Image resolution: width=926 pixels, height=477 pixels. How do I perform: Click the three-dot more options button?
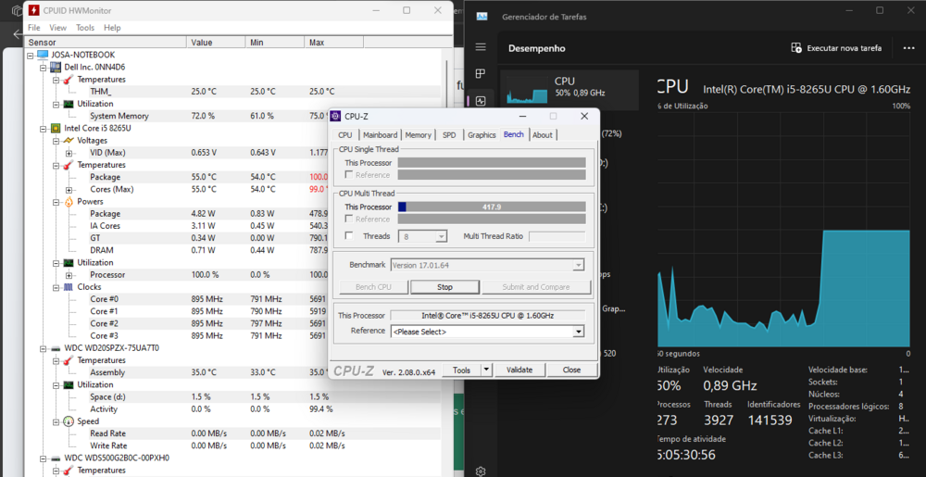click(x=908, y=48)
